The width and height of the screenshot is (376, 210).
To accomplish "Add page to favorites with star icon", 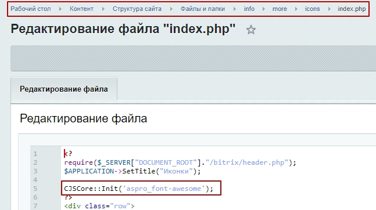I will pyautogui.click(x=251, y=30).
